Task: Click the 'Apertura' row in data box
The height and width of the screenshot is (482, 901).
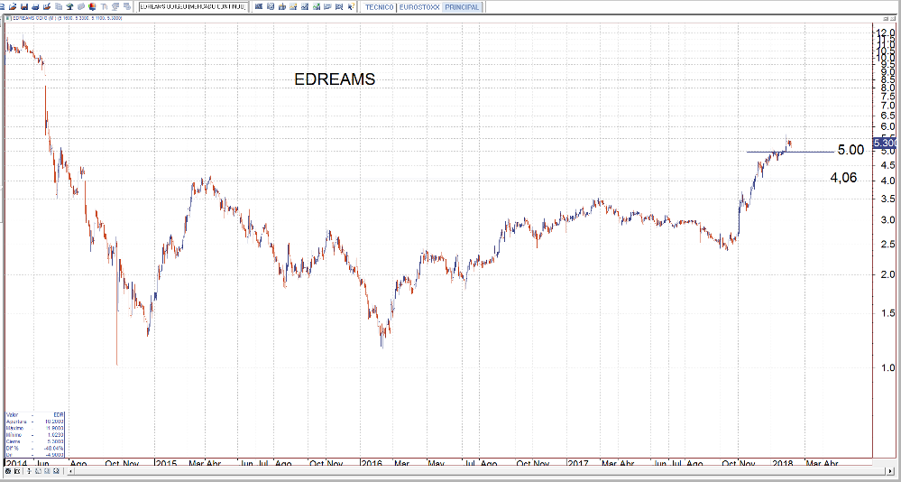Action: (34, 422)
